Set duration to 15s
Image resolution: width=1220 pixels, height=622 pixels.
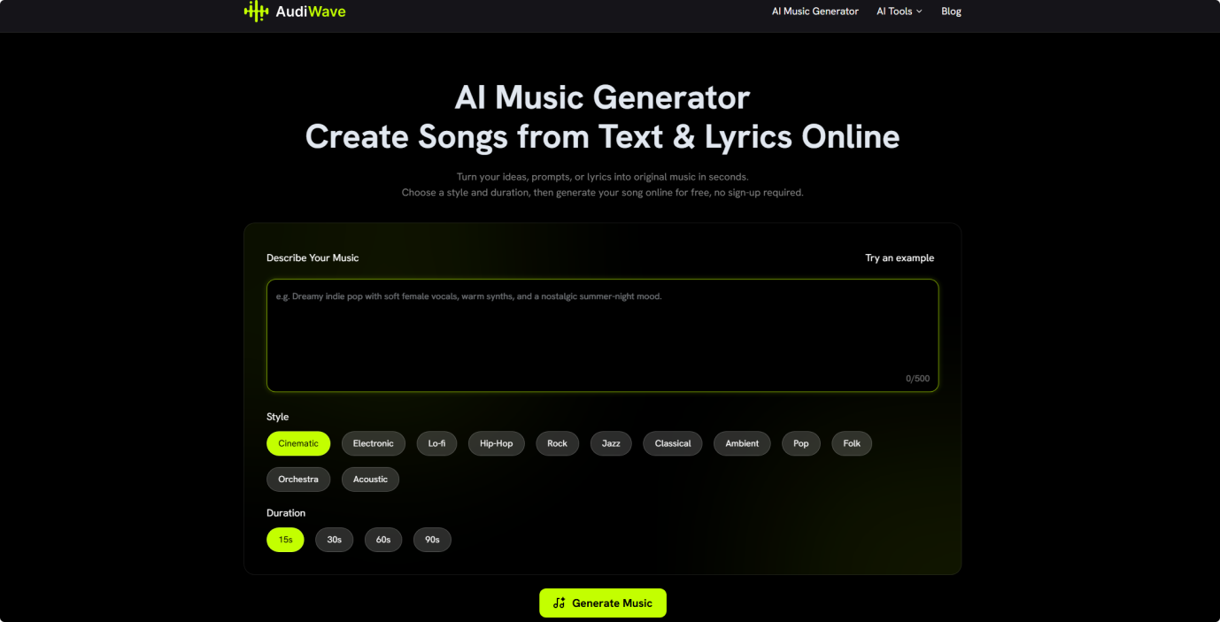[x=285, y=540]
